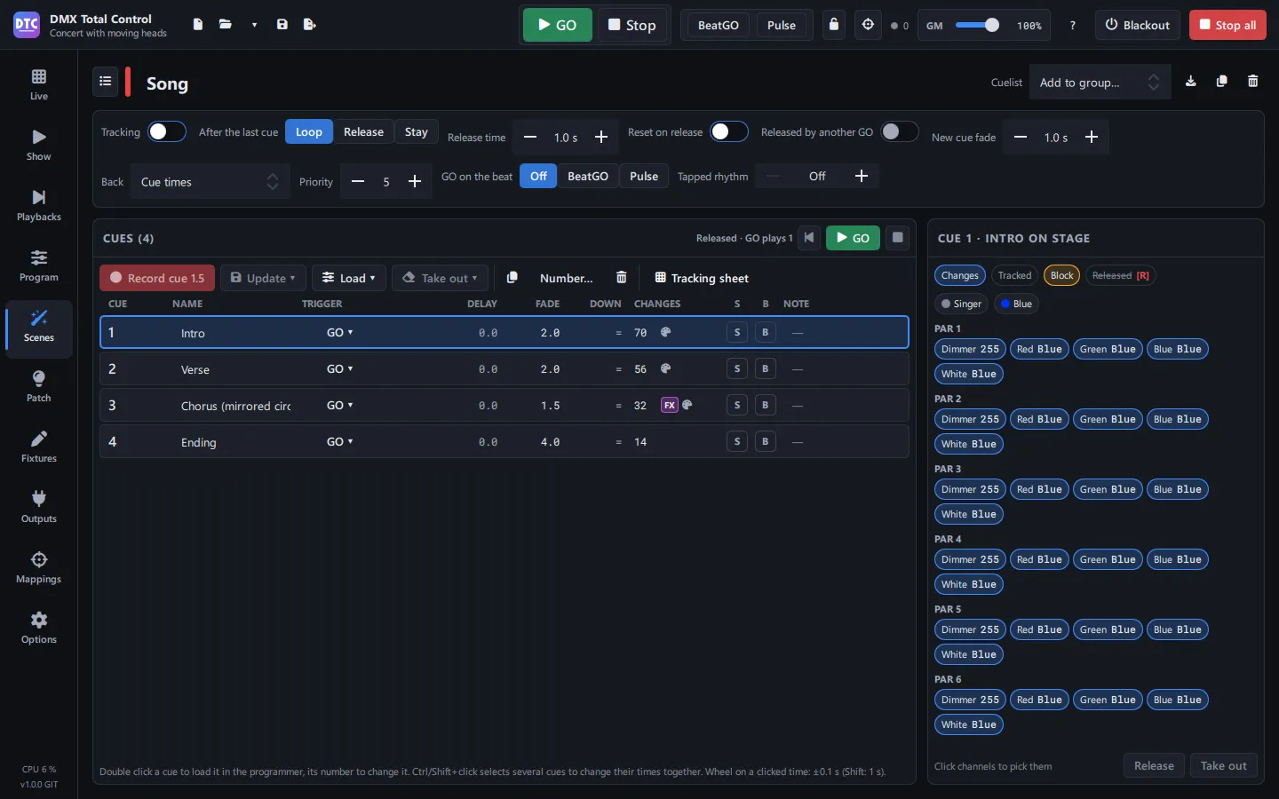Create a new show file icon
The width and height of the screenshot is (1279, 799).
(198, 25)
